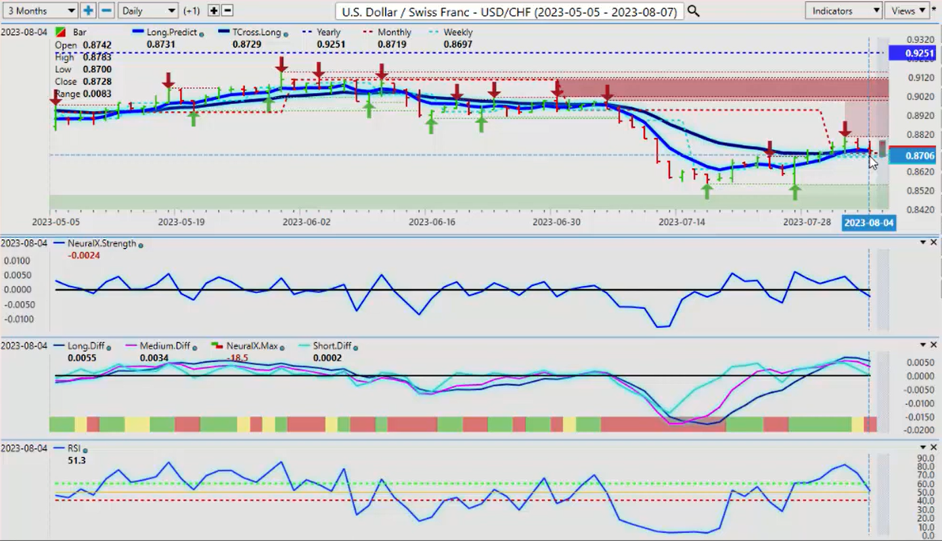
Task: Click the RSI 51.3 value
Action: click(x=76, y=460)
